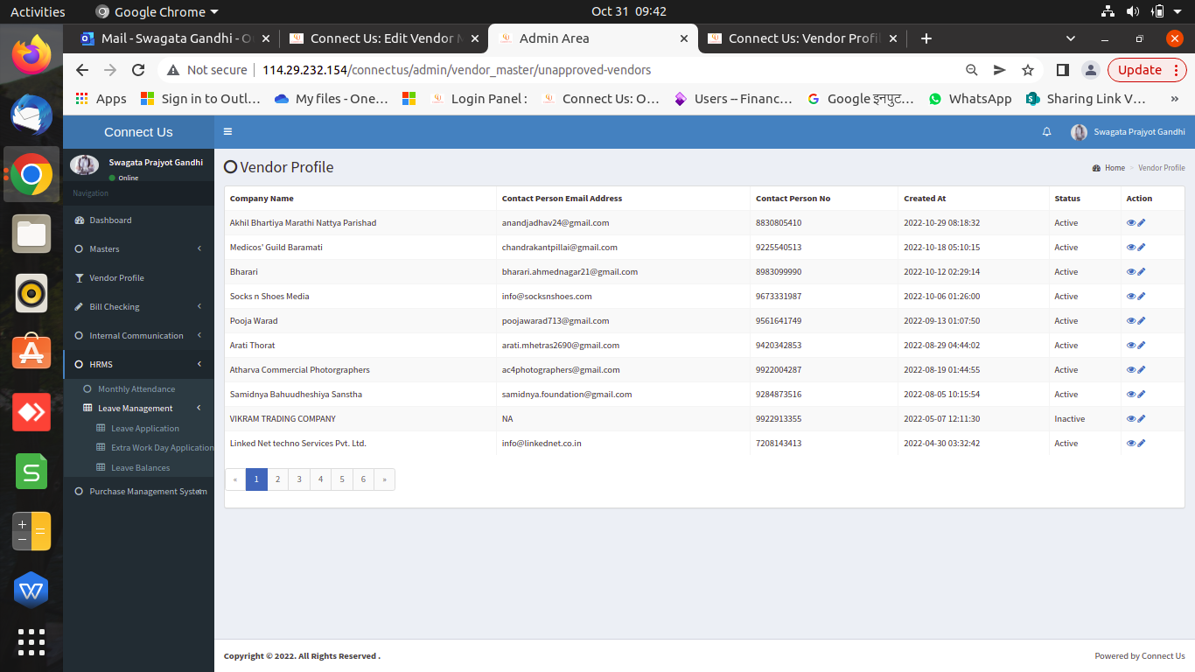Screen dimensions: 1195x672
Task: Expand Masters menu in sidebar
Action: point(138,249)
